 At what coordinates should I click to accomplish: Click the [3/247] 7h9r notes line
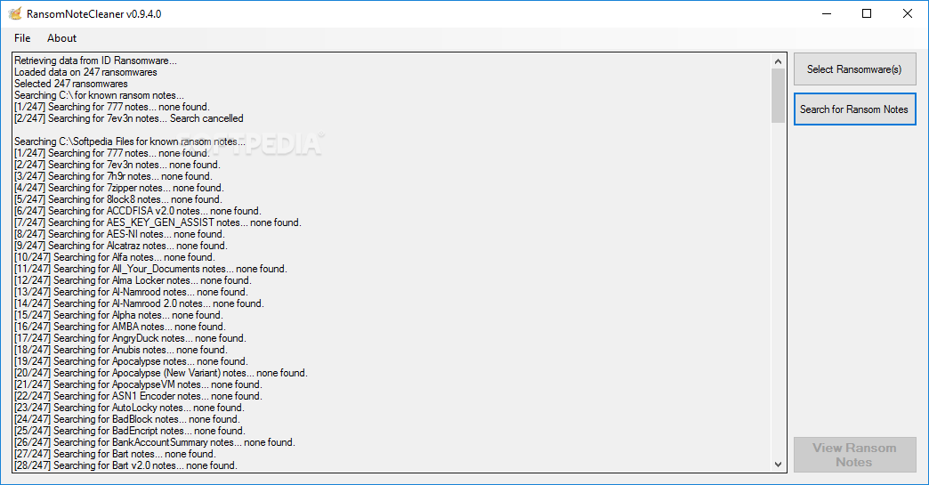coord(113,176)
